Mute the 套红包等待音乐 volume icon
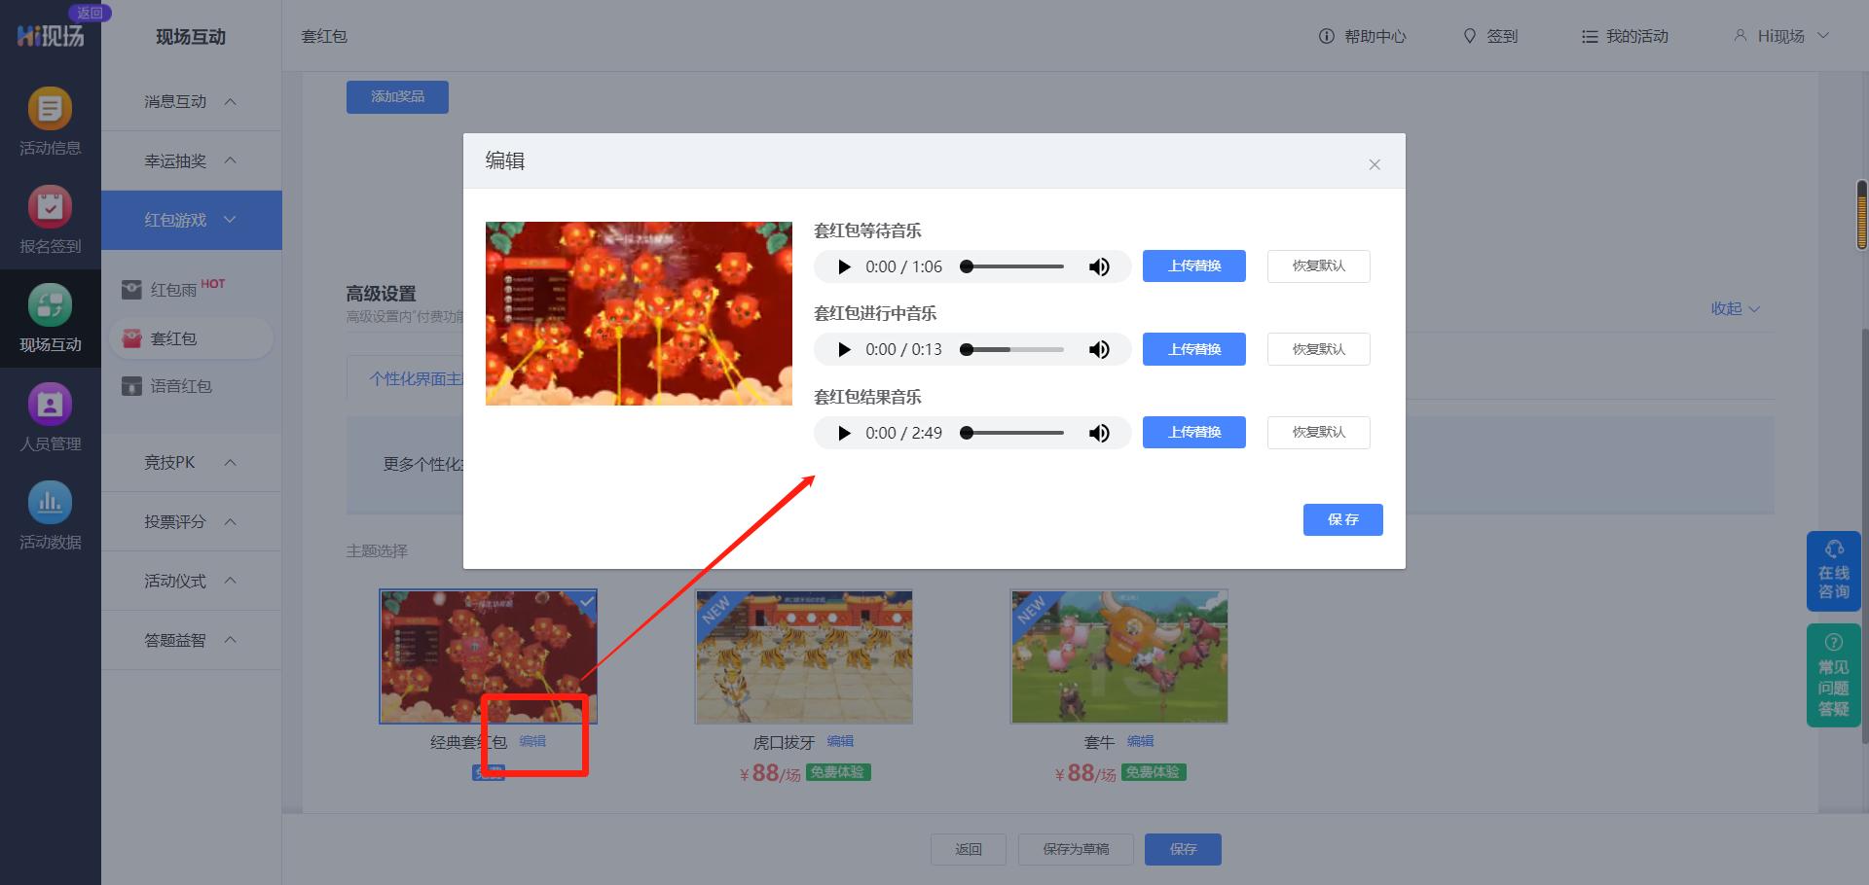1869x885 pixels. (1099, 266)
